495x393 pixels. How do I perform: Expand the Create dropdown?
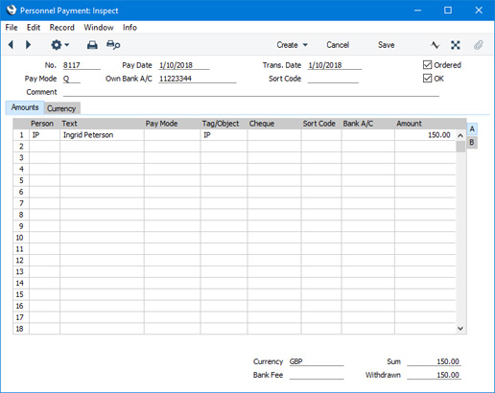pyautogui.click(x=292, y=45)
